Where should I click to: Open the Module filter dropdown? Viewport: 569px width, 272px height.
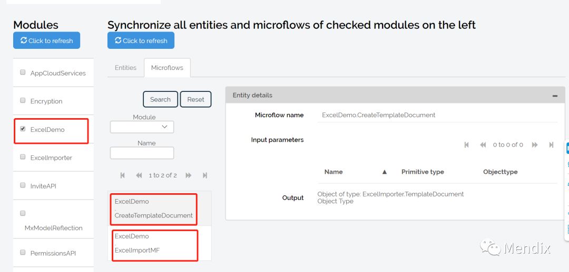coord(142,127)
